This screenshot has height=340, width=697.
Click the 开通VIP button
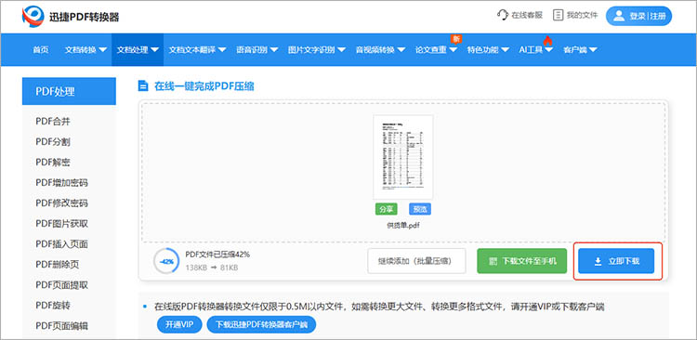point(179,324)
